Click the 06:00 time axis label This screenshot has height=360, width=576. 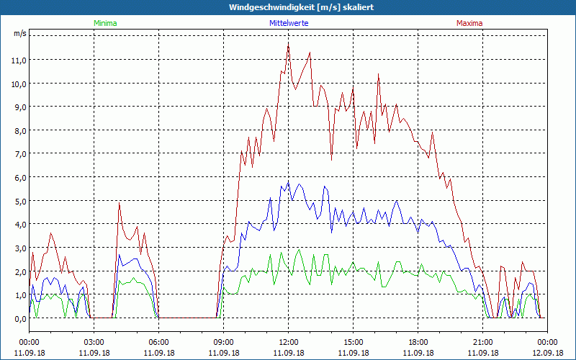(x=158, y=343)
